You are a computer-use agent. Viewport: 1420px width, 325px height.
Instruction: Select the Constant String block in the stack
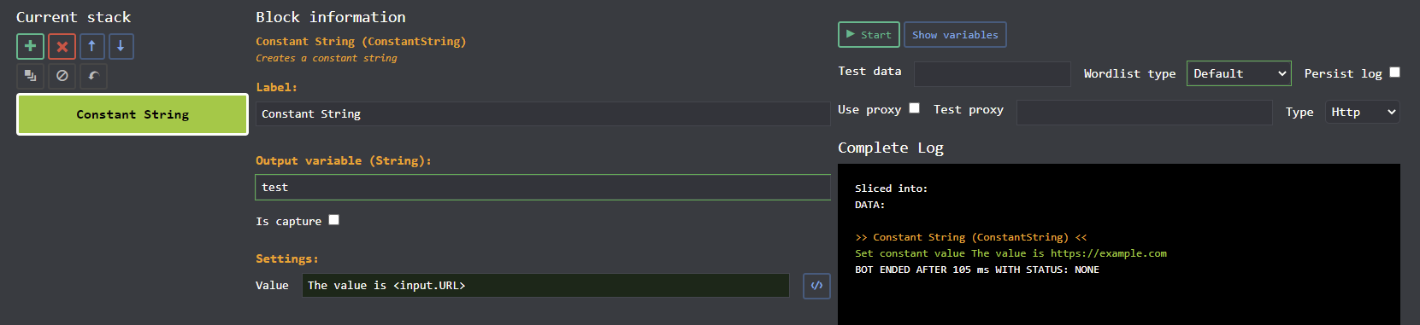tap(133, 114)
